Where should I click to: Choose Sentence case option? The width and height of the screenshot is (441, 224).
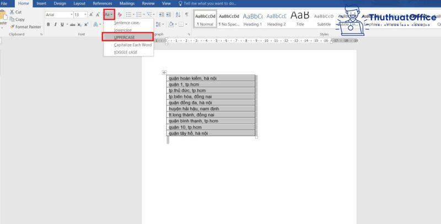(x=128, y=23)
